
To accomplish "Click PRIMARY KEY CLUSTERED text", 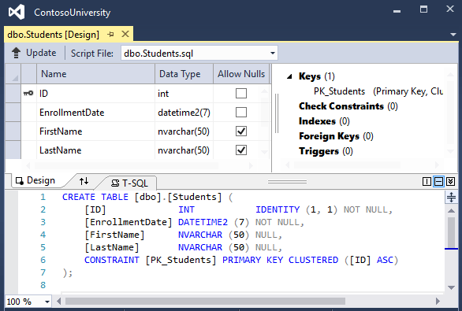I will coord(280,260).
